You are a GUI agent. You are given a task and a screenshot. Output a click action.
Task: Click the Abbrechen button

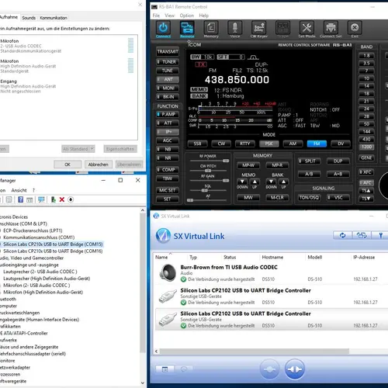99,165
